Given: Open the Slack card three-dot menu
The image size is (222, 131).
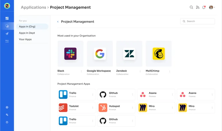Looking at the screenshot, I should 81,71.
